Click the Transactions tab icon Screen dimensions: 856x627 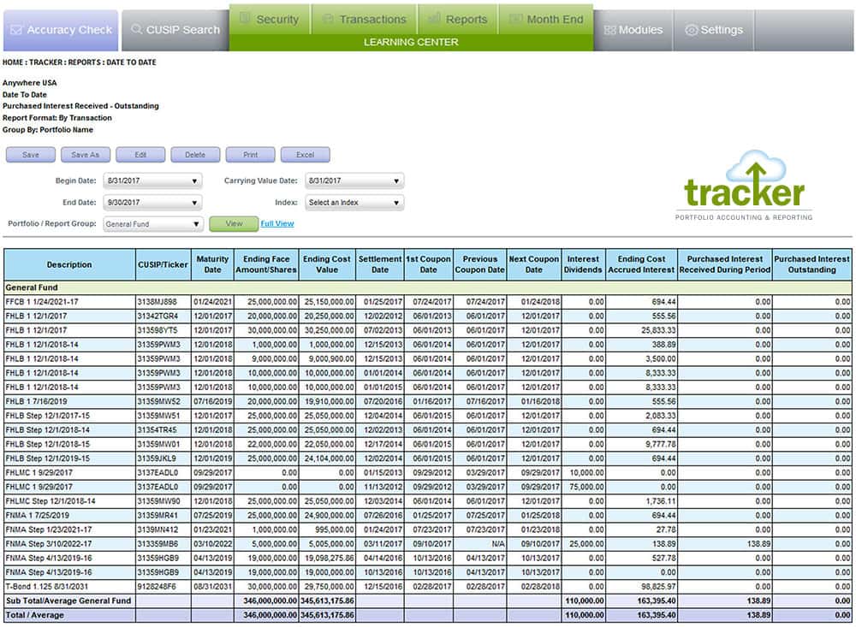tap(328, 19)
